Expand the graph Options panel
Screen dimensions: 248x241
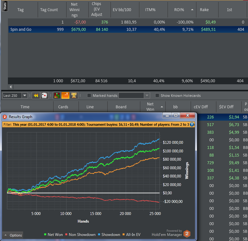13,235
